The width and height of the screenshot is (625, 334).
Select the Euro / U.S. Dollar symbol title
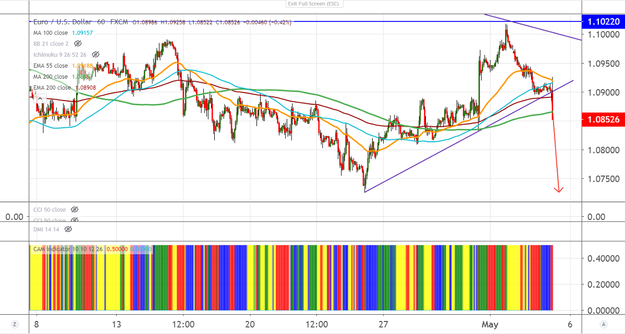pos(62,22)
